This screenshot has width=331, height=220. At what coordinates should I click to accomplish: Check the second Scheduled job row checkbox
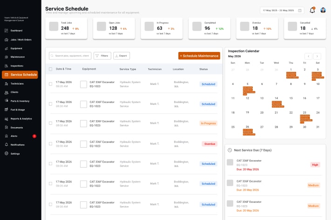50,104
